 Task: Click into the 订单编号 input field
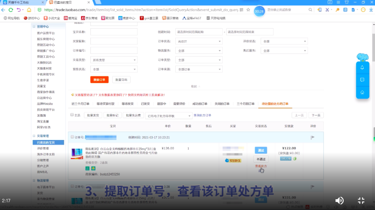114,50
